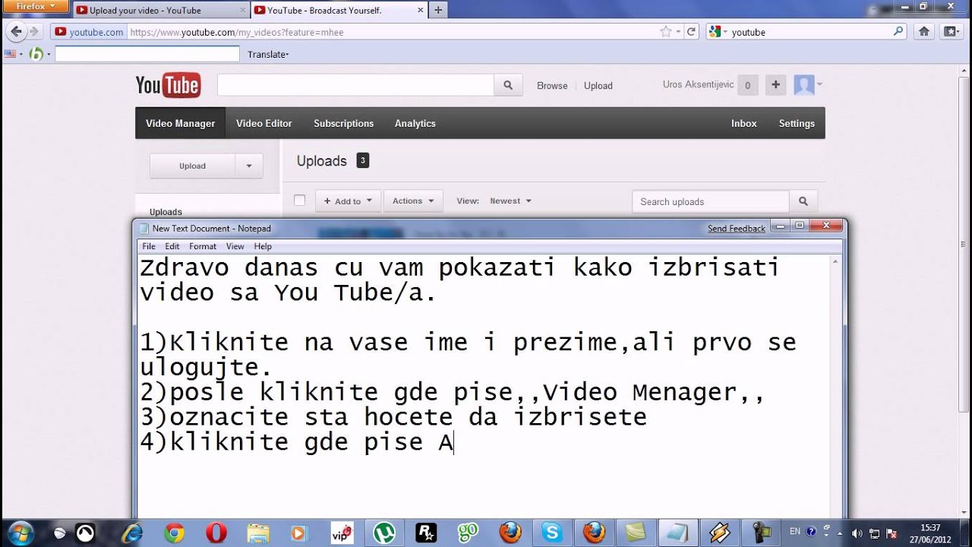
Task: Click the Upload link in YouTube header
Action: pyautogui.click(x=598, y=86)
